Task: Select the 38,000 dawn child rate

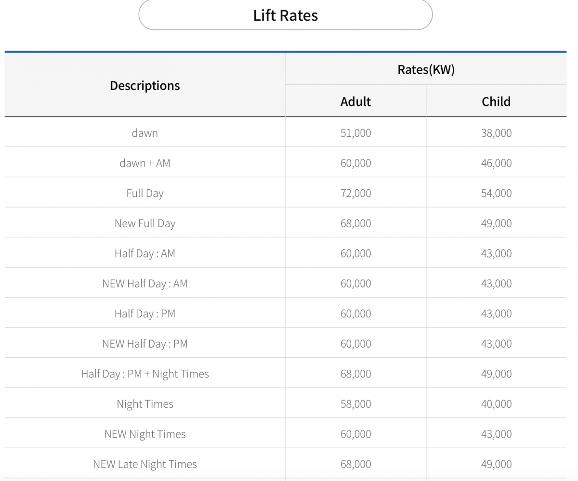Action: tap(496, 133)
